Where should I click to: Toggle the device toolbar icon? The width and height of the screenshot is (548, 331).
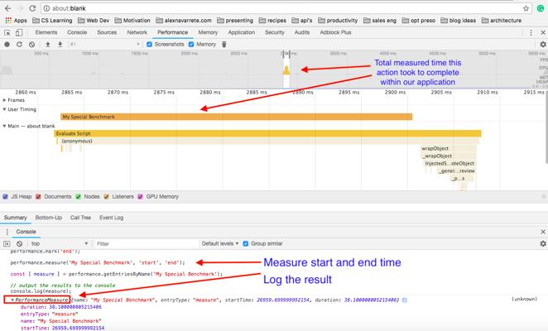tap(19, 32)
